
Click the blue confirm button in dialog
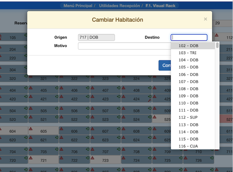tap(165, 65)
